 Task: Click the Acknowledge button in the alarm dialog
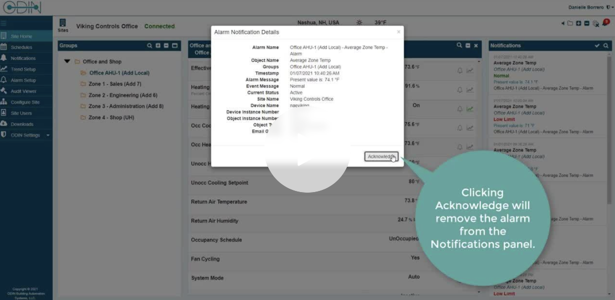coord(381,156)
